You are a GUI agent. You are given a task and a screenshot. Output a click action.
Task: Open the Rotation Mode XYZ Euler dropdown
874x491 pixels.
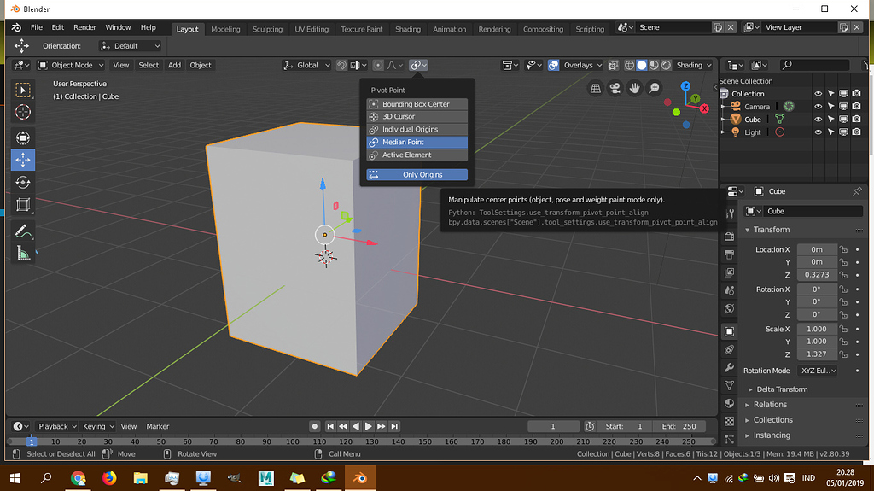click(x=819, y=371)
